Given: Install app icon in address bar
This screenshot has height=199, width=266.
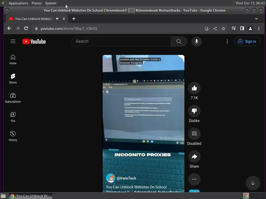Looking at the screenshot, I should coord(207,29).
